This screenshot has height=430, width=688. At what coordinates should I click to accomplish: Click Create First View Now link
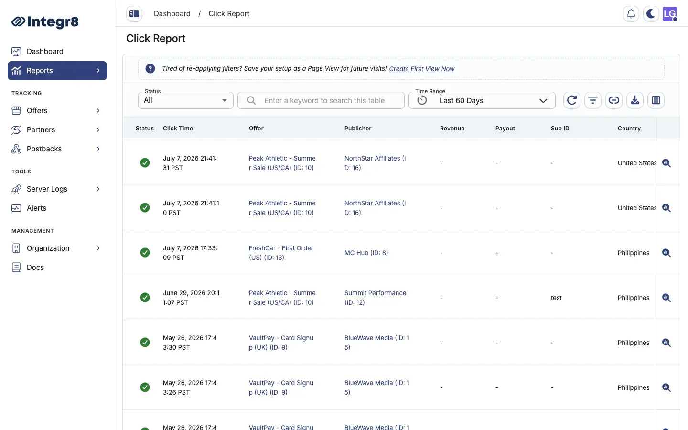(422, 69)
